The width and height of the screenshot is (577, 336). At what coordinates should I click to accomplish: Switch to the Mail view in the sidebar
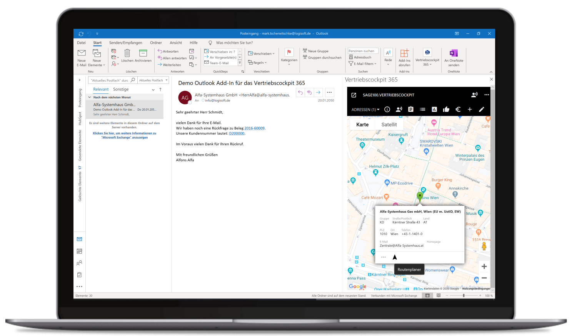[79, 239]
